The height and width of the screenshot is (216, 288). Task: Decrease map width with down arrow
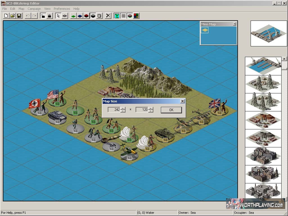click(x=123, y=111)
